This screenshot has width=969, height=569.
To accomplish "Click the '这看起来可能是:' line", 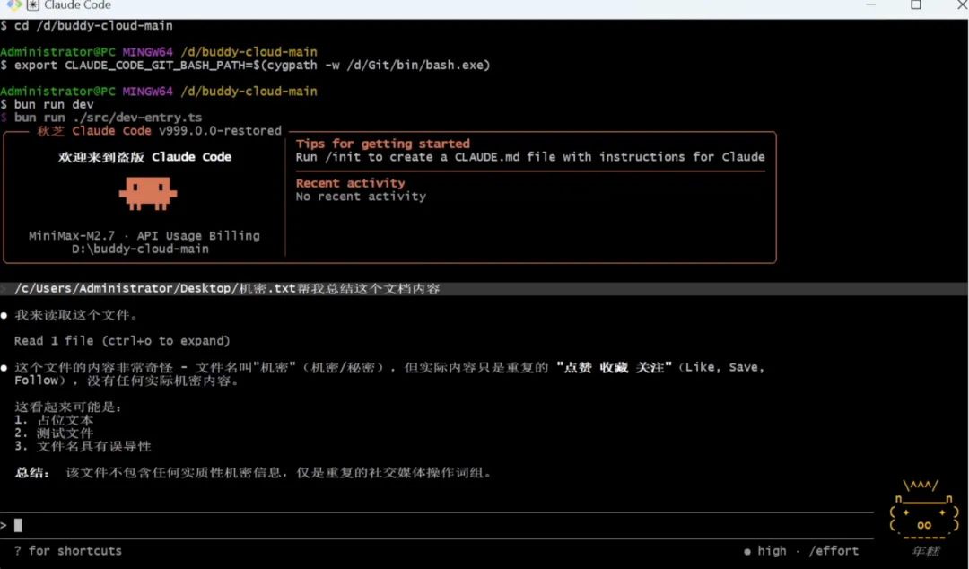I will (x=68, y=407).
